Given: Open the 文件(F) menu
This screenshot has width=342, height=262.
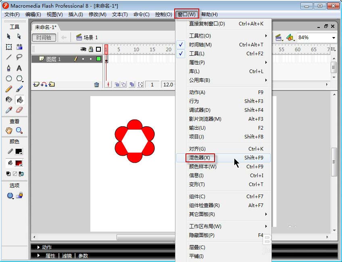Looking at the screenshot, I should [12, 15].
